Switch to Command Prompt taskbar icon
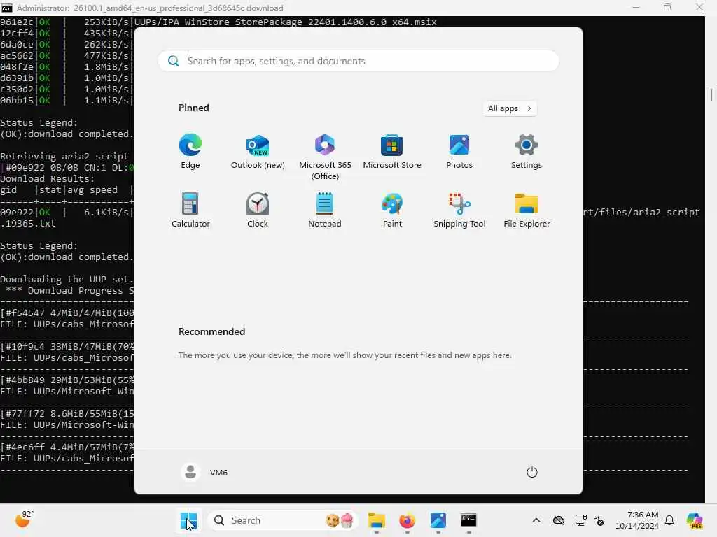 [x=468, y=520]
